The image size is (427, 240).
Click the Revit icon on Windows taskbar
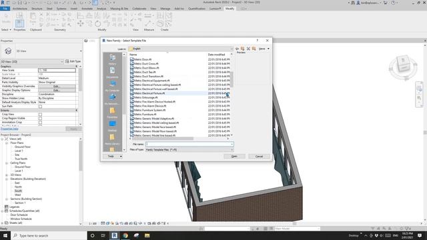point(114,235)
